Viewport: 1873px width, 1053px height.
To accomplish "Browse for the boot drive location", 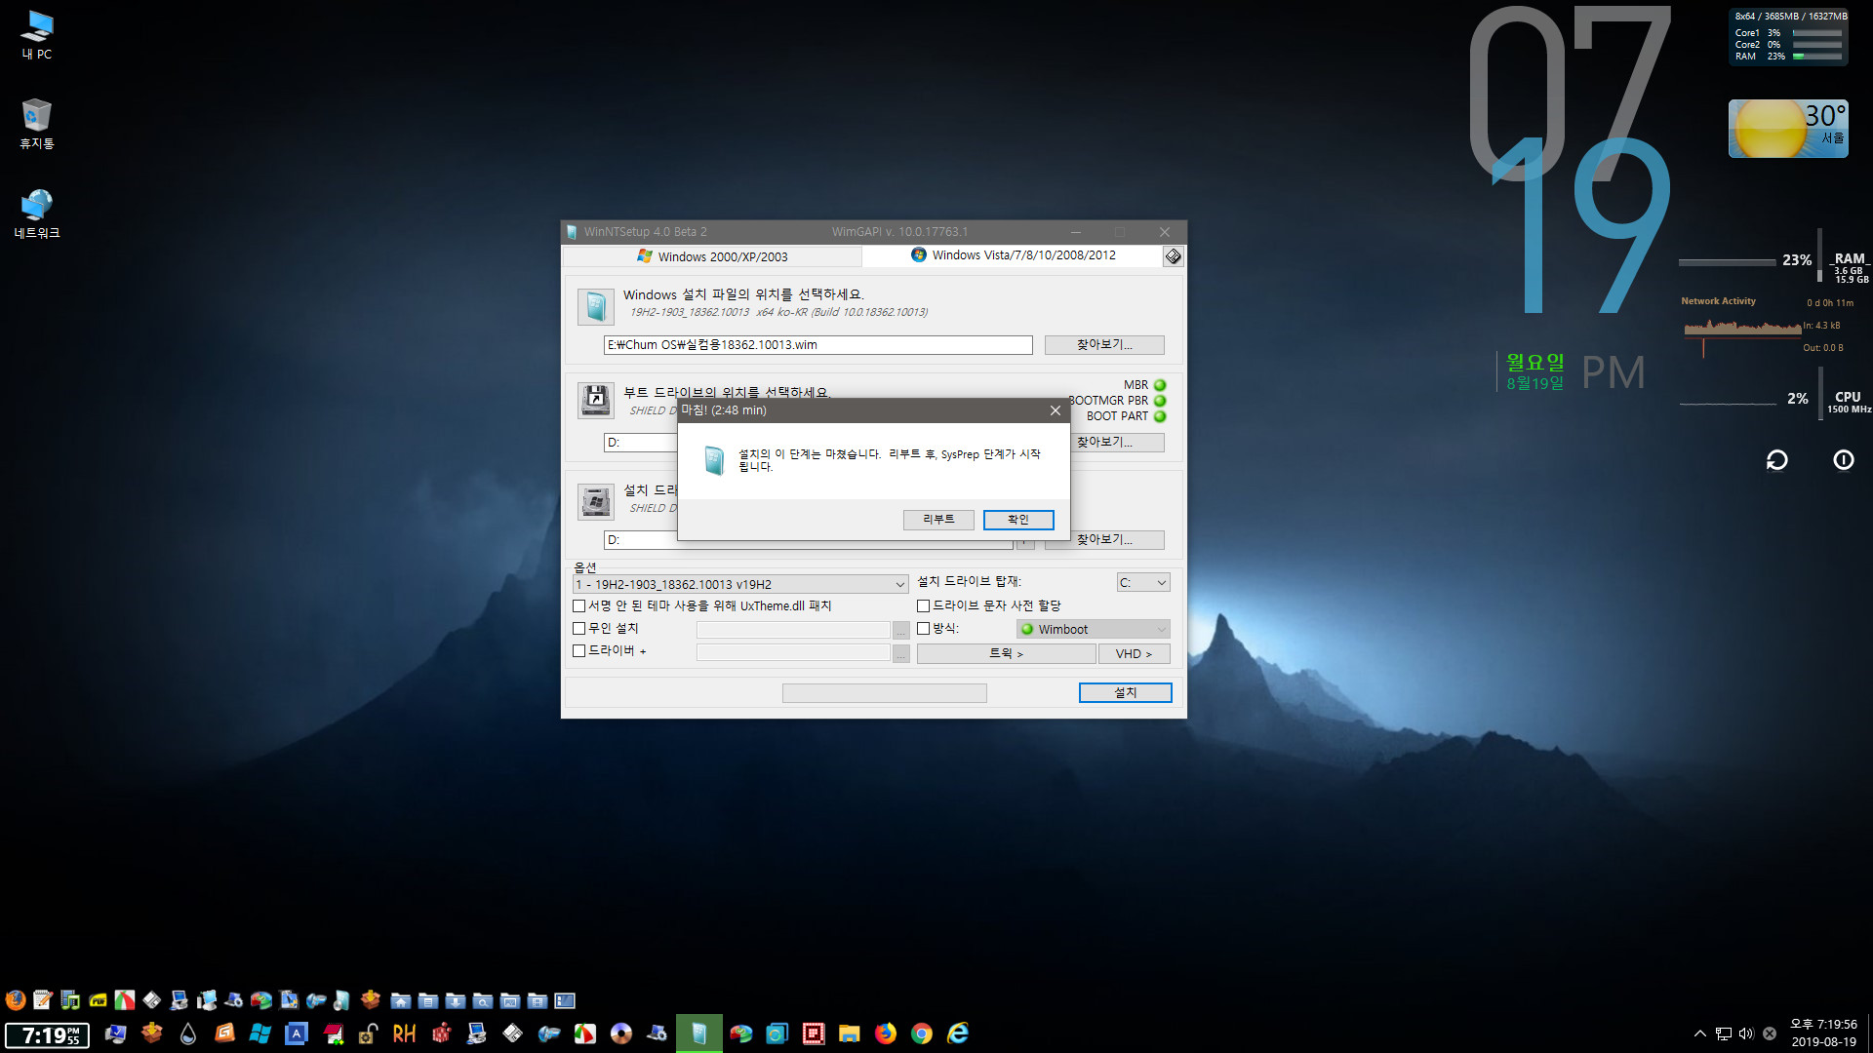I will tap(1118, 443).
